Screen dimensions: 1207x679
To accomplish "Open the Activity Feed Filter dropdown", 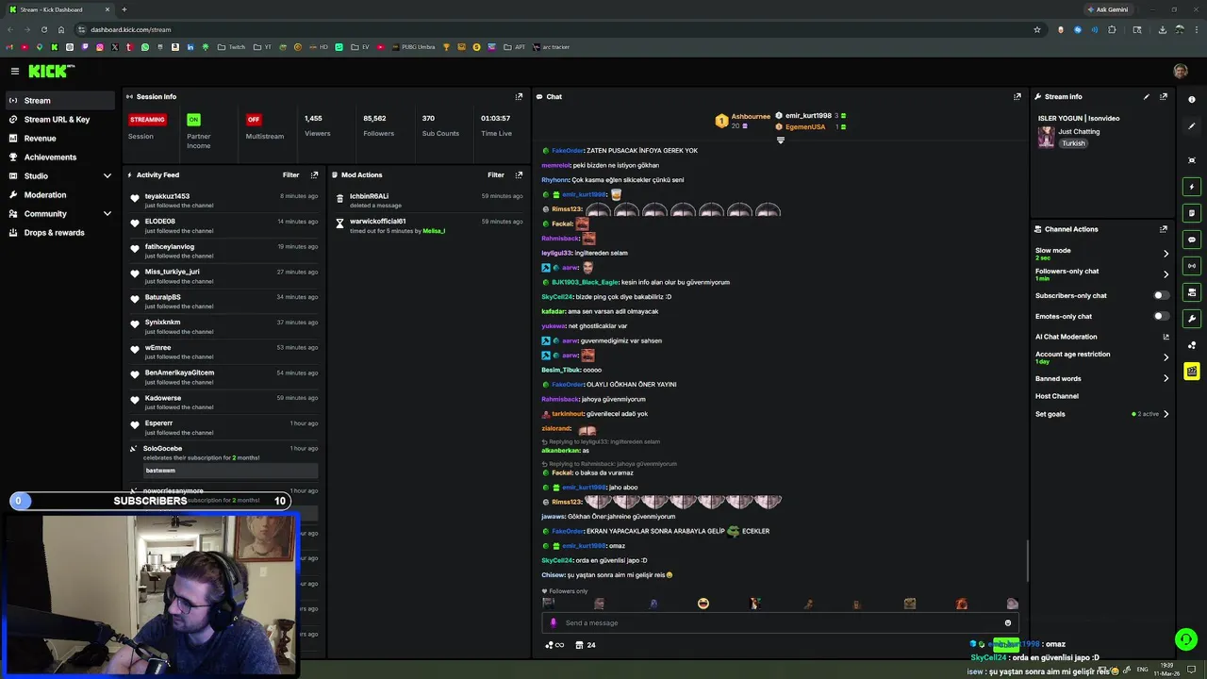I will 290,174.
